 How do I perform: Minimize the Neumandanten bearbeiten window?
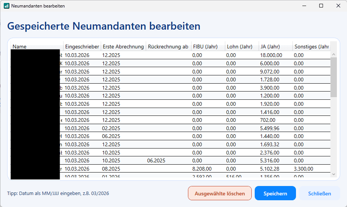(x=304, y=6)
